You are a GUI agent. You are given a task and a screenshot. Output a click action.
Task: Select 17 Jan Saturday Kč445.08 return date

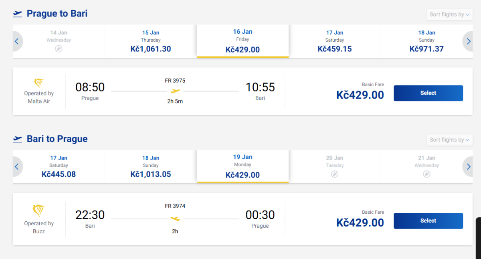[59, 167]
